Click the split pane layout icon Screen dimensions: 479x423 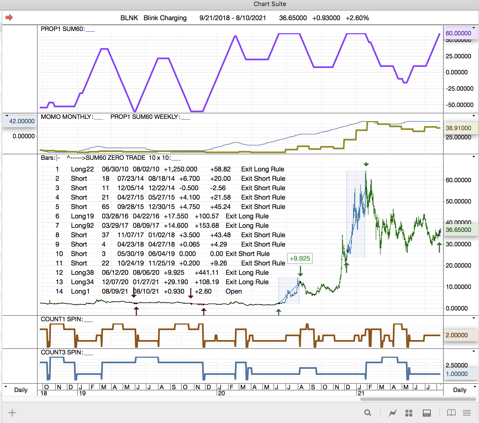tap(427, 413)
